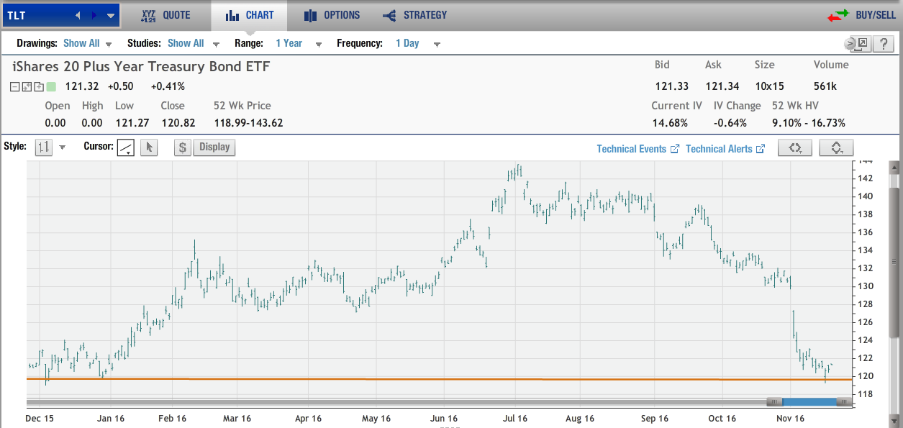Click the green color swatch beside the price
903x428 pixels.
(51, 87)
